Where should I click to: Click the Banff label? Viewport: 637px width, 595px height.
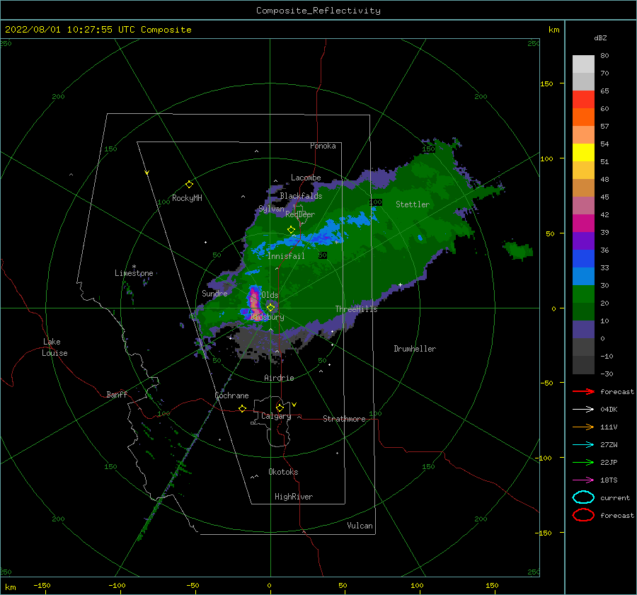pyautogui.click(x=117, y=394)
